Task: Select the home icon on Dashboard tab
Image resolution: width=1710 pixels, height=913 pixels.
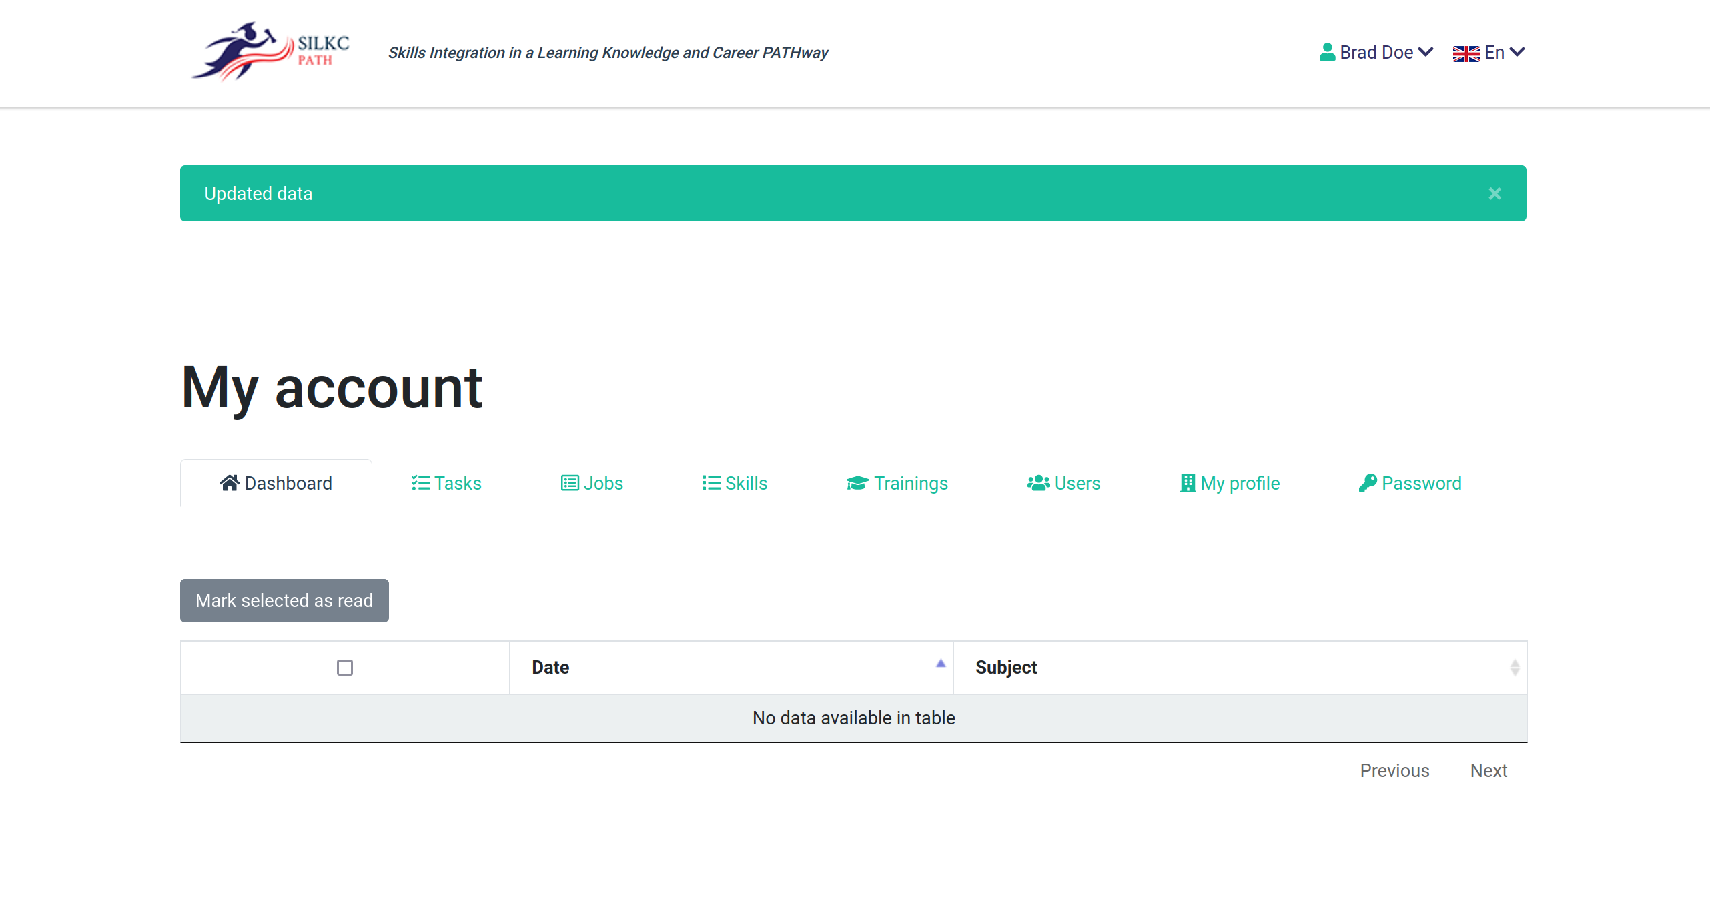Action: (x=230, y=482)
